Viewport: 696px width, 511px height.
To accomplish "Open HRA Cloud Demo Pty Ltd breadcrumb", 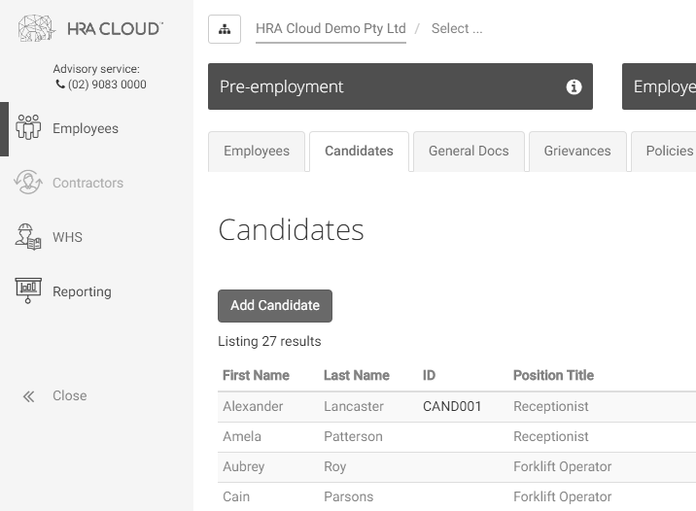I will pyautogui.click(x=331, y=29).
